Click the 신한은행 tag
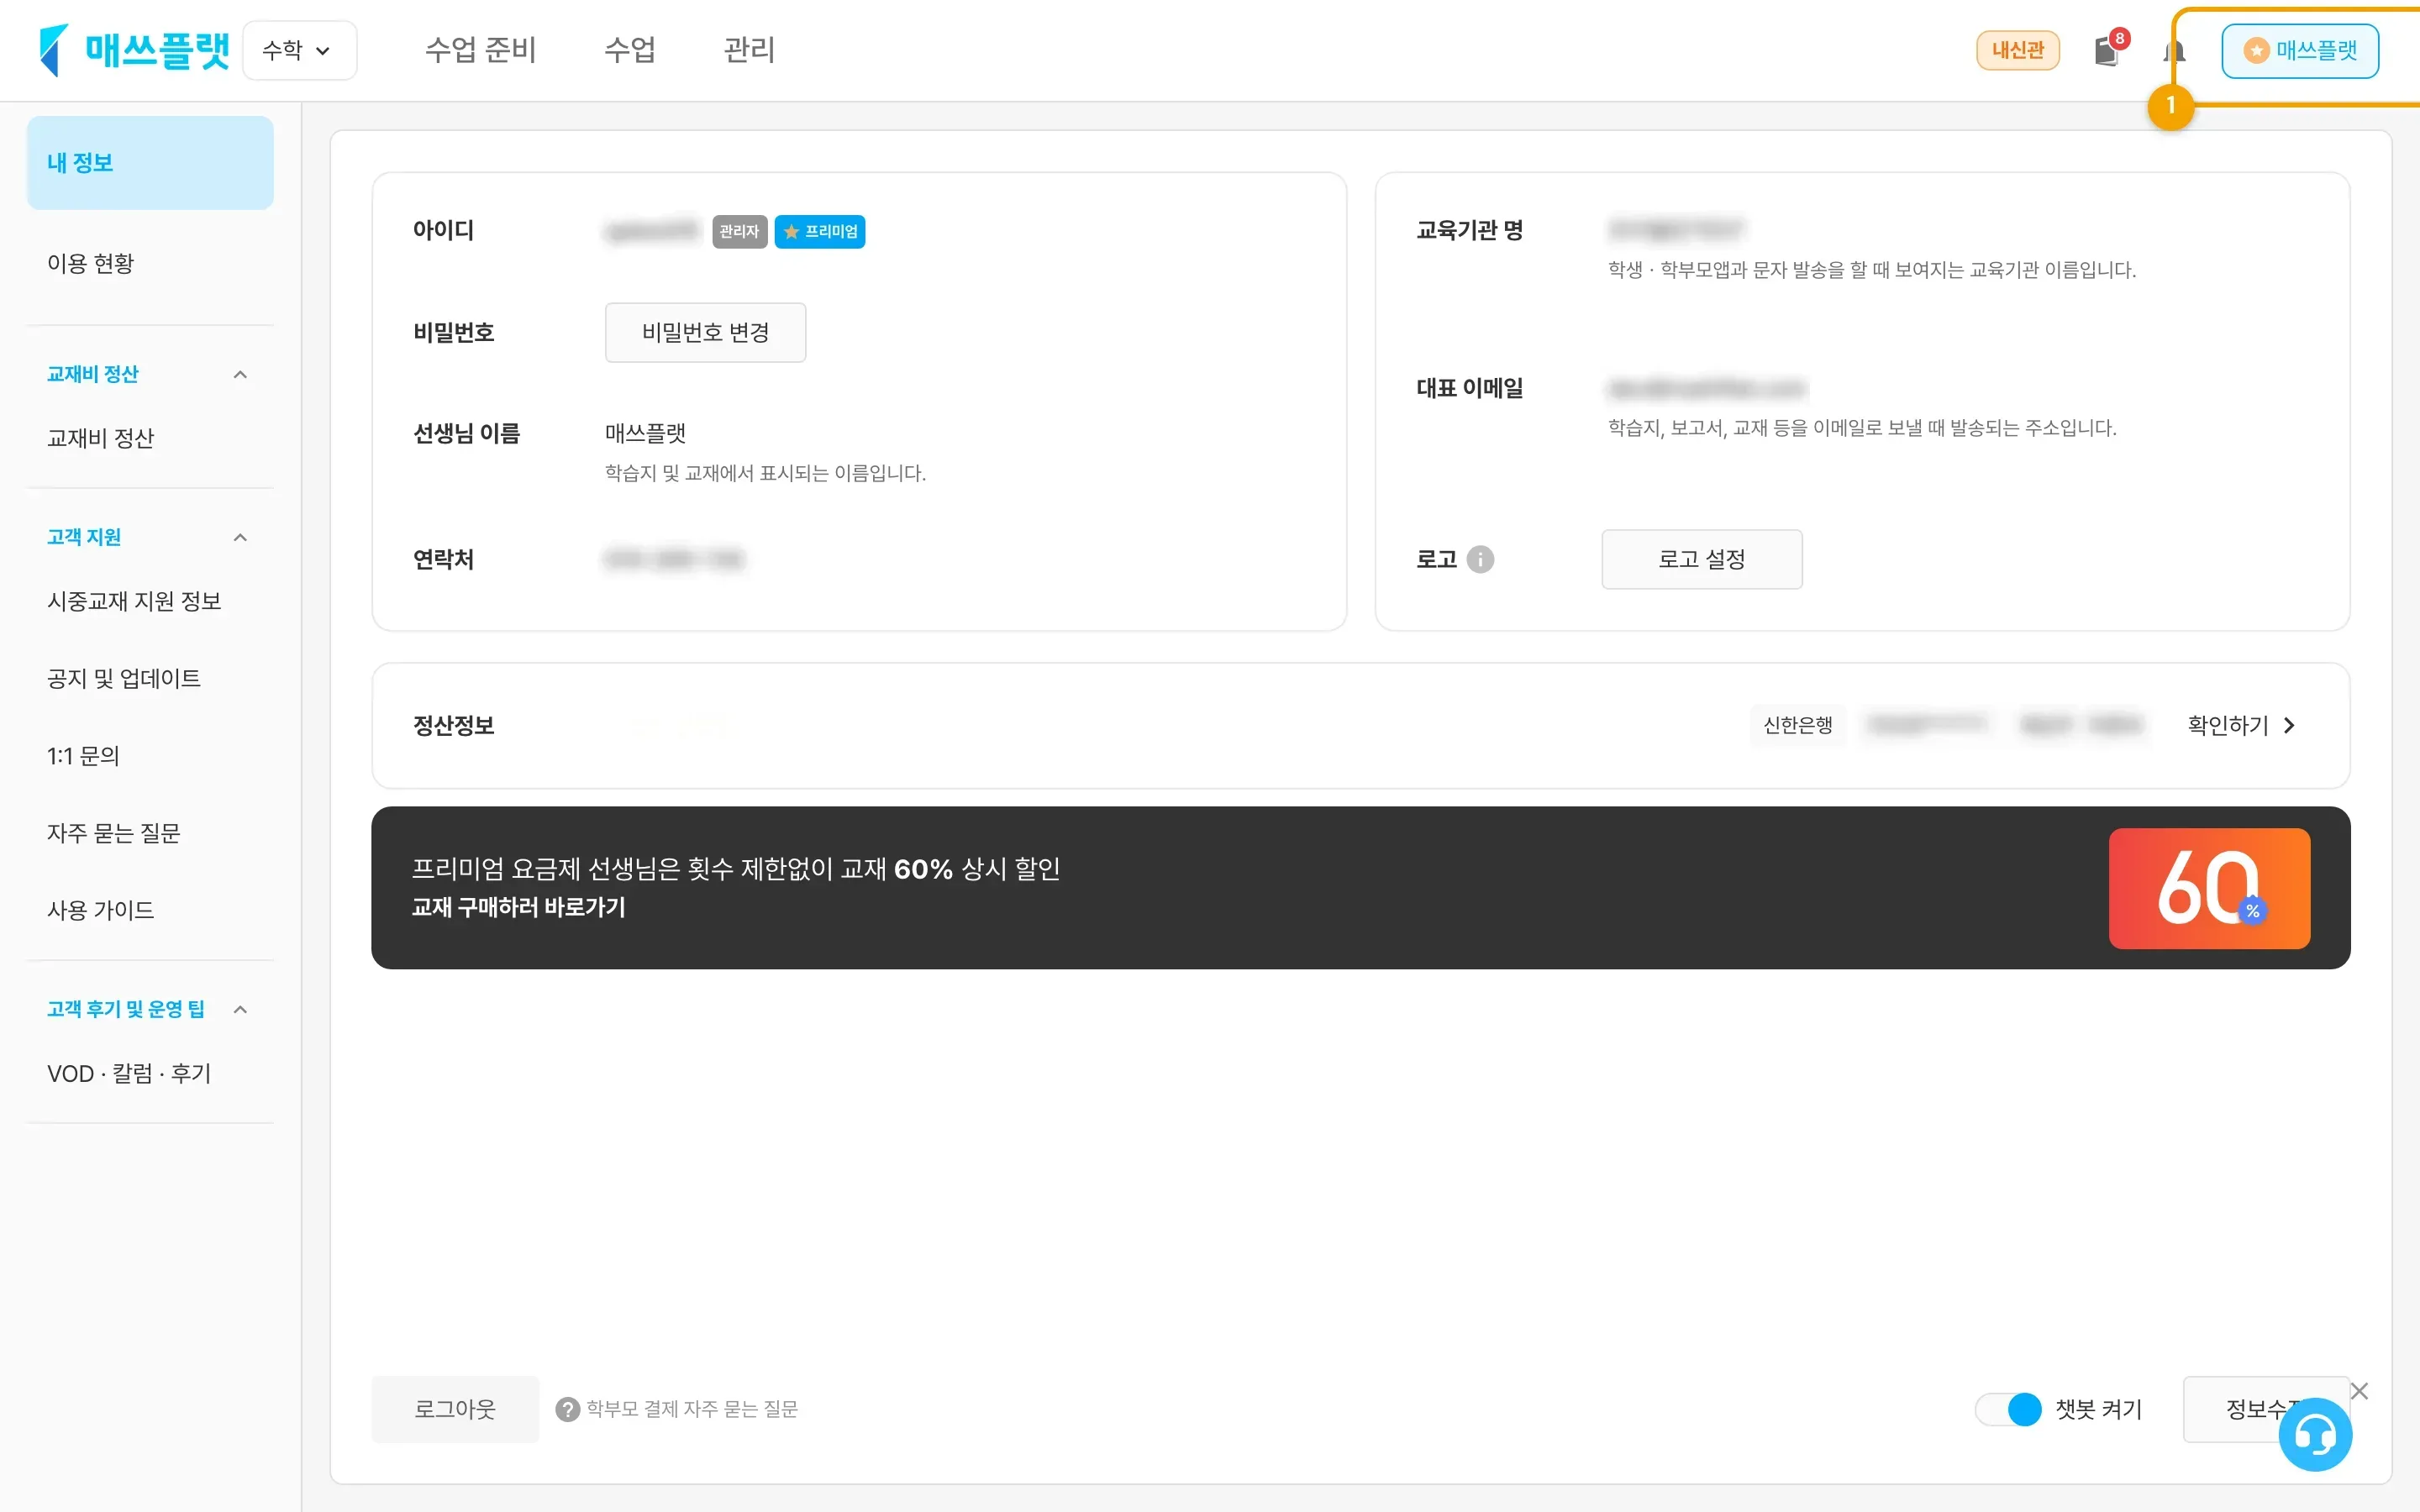 pyautogui.click(x=1797, y=725)
